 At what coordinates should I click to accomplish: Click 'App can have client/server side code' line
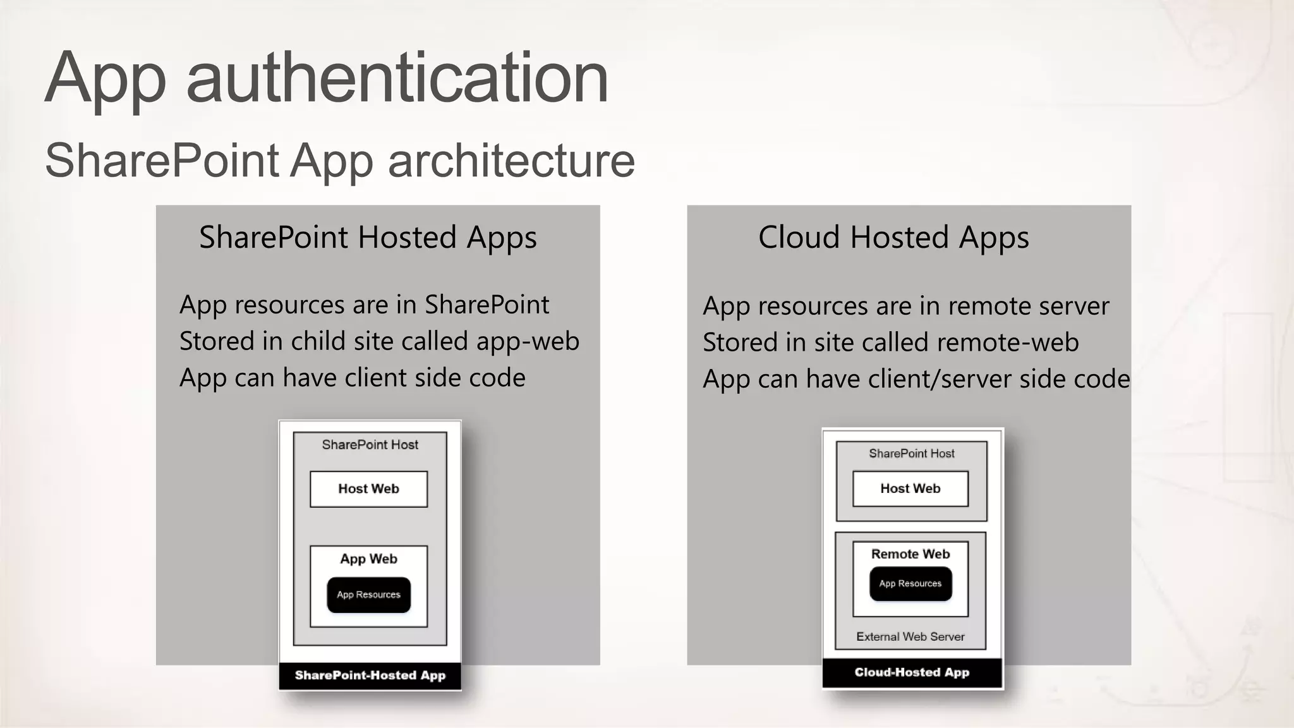click(x=916, y=379)
